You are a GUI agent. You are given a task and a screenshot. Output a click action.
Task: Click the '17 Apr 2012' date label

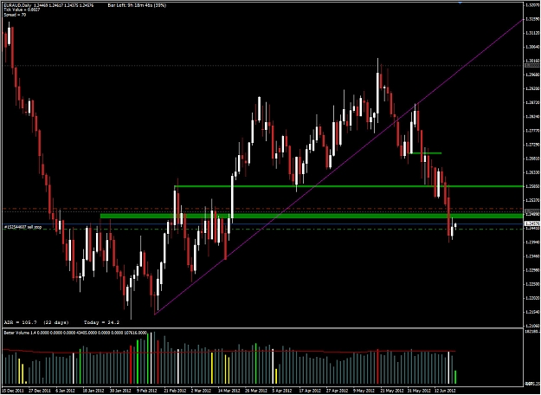[x=310, y=390]
